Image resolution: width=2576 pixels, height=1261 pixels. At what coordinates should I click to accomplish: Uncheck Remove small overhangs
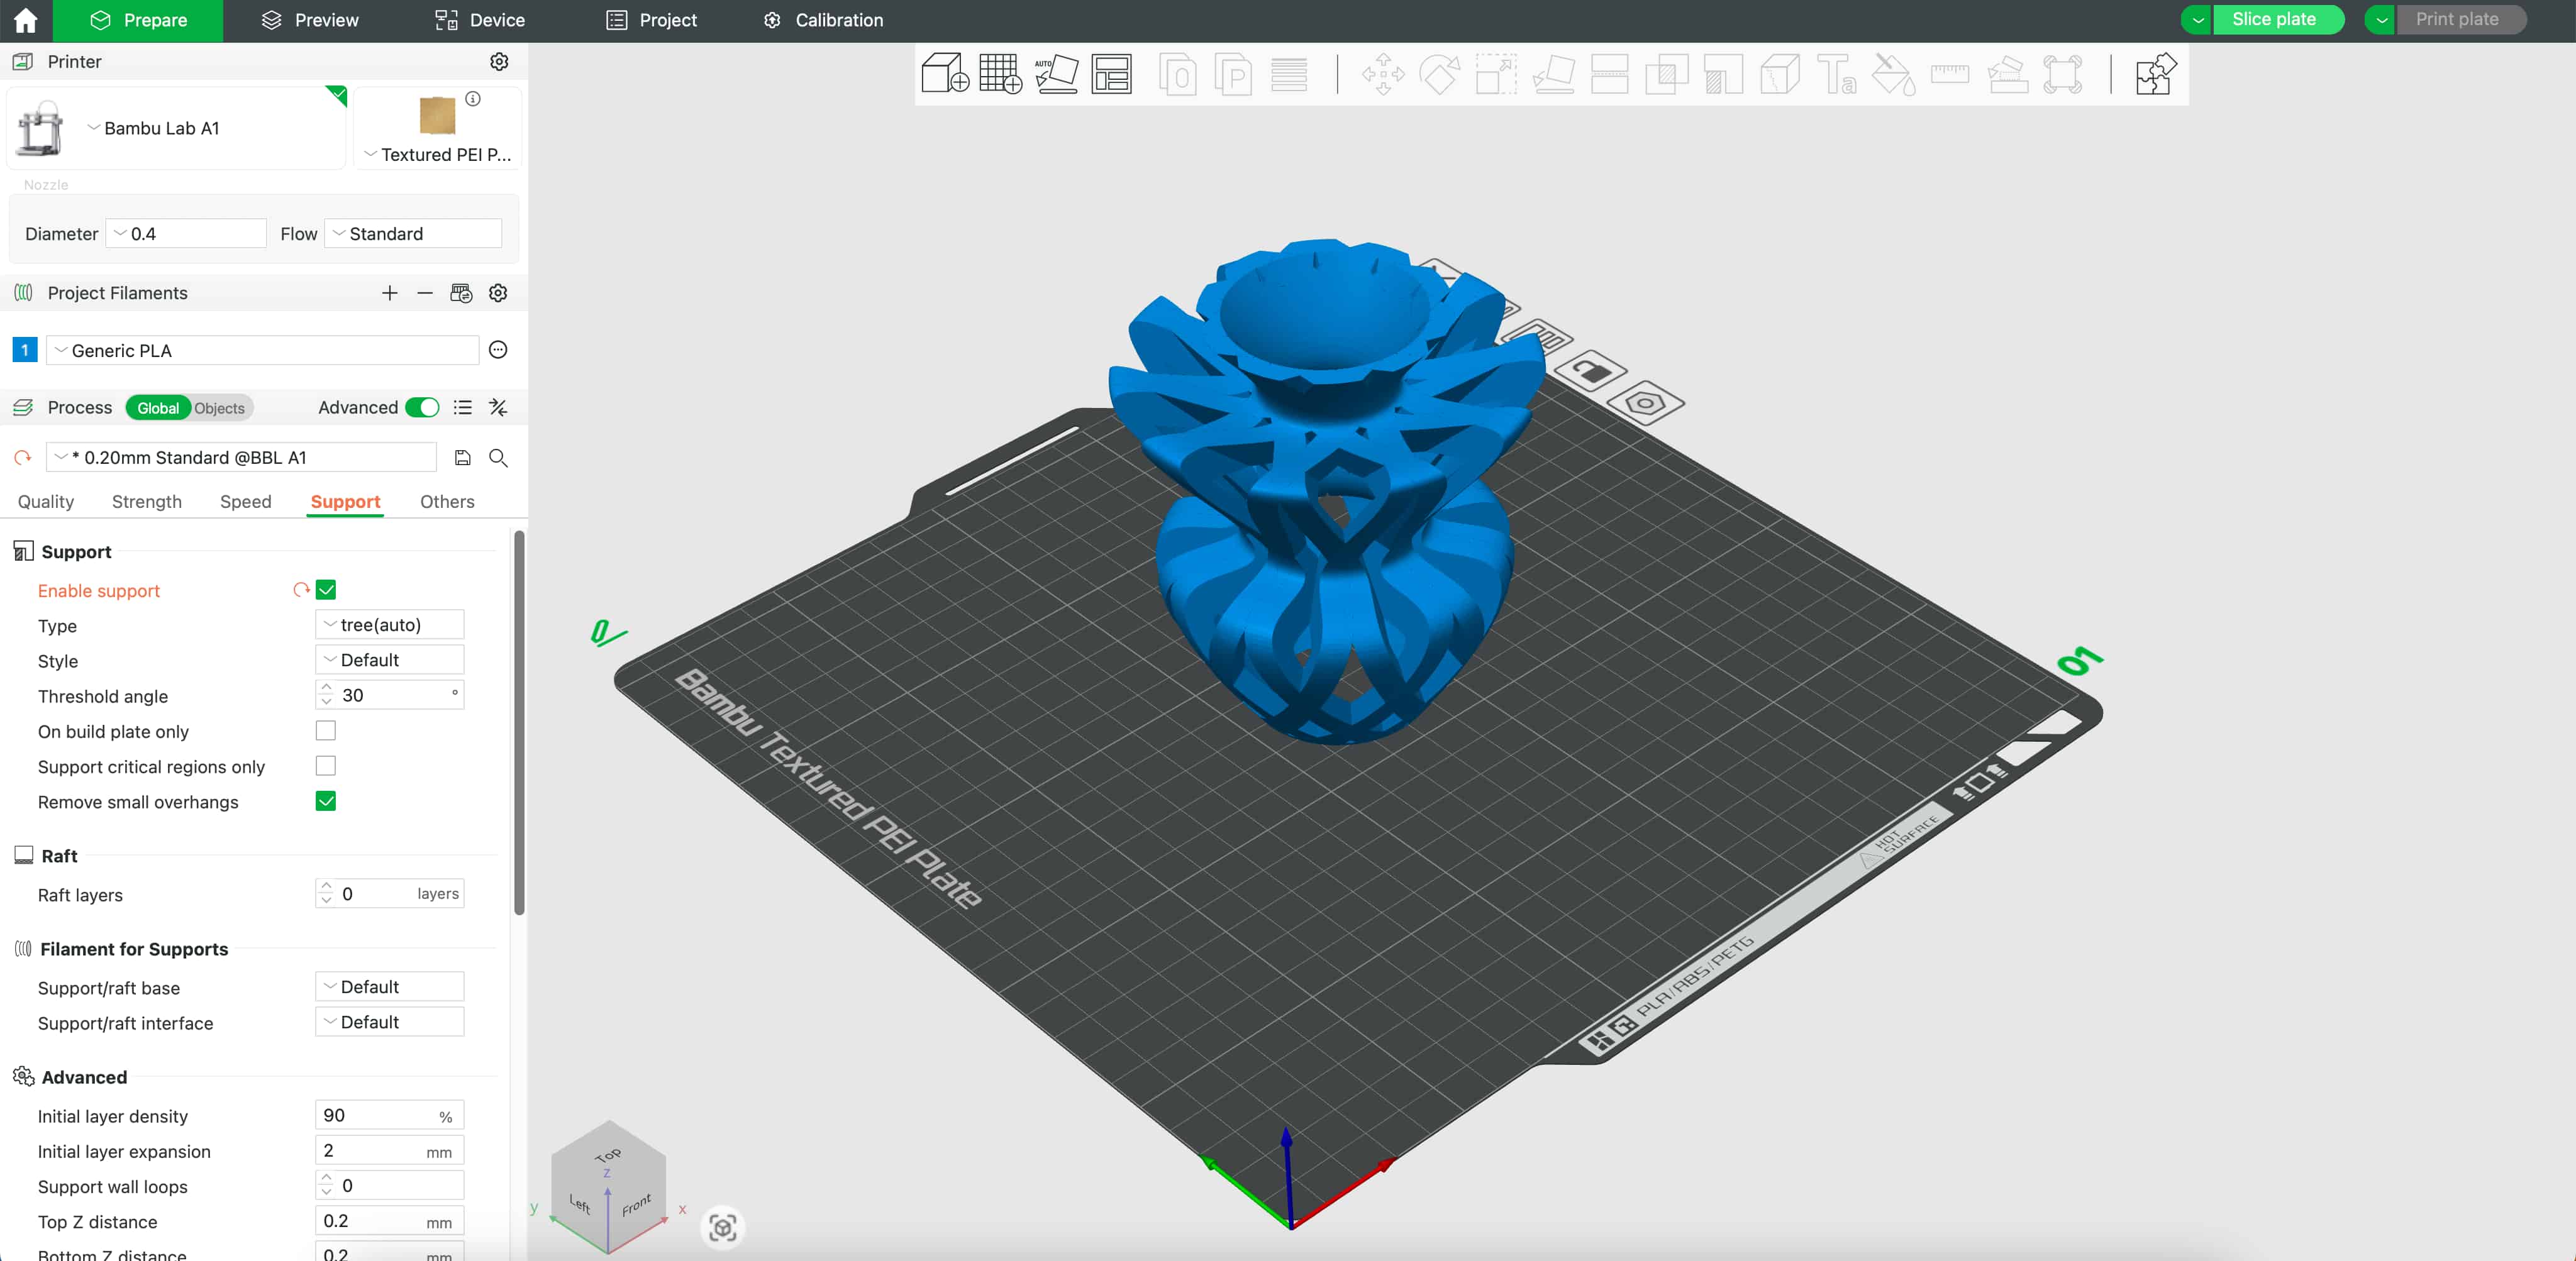pyautogui.click(x=326, y=800)
